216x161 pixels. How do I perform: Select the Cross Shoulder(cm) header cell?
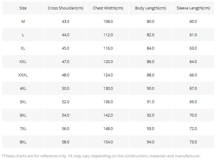click(x=66, y=8)
